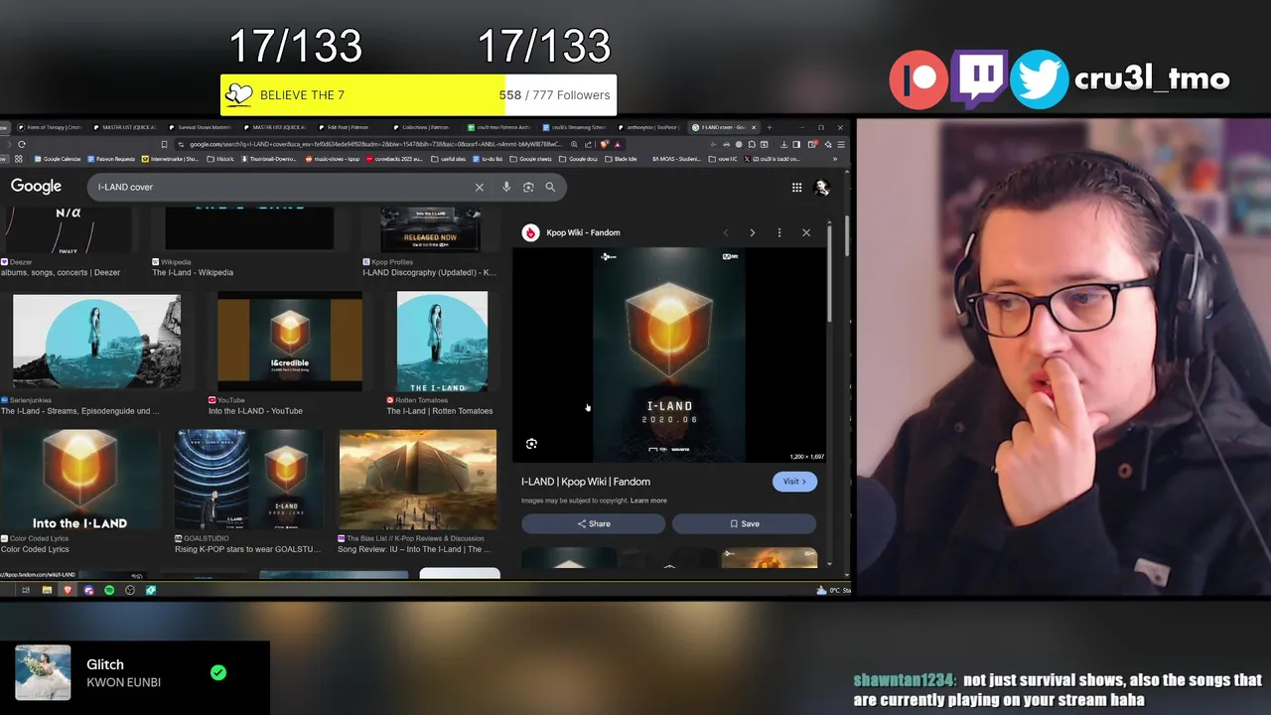Click the Brave shields icon in the address bar

point(604,144)
